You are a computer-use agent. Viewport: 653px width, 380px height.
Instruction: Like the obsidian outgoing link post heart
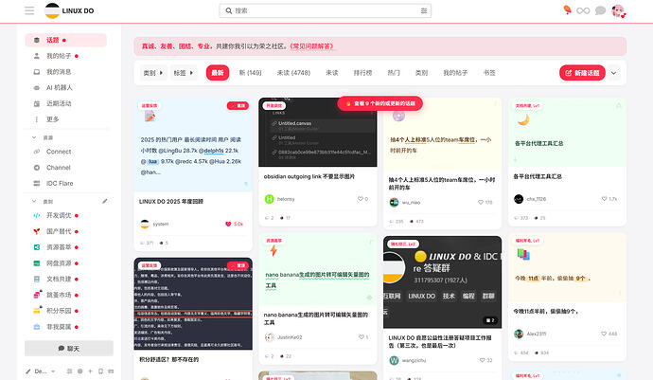[361, 199]
